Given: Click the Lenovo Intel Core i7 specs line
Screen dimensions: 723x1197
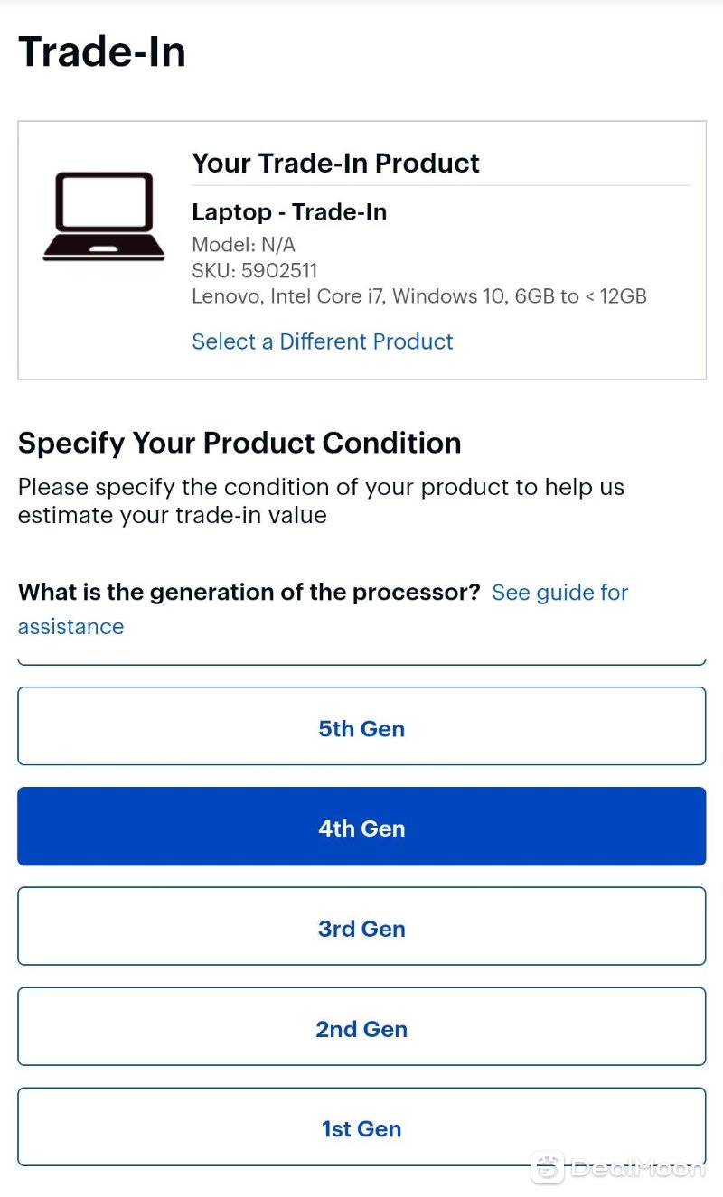Looking at the screenshot, I should [419, 295].
